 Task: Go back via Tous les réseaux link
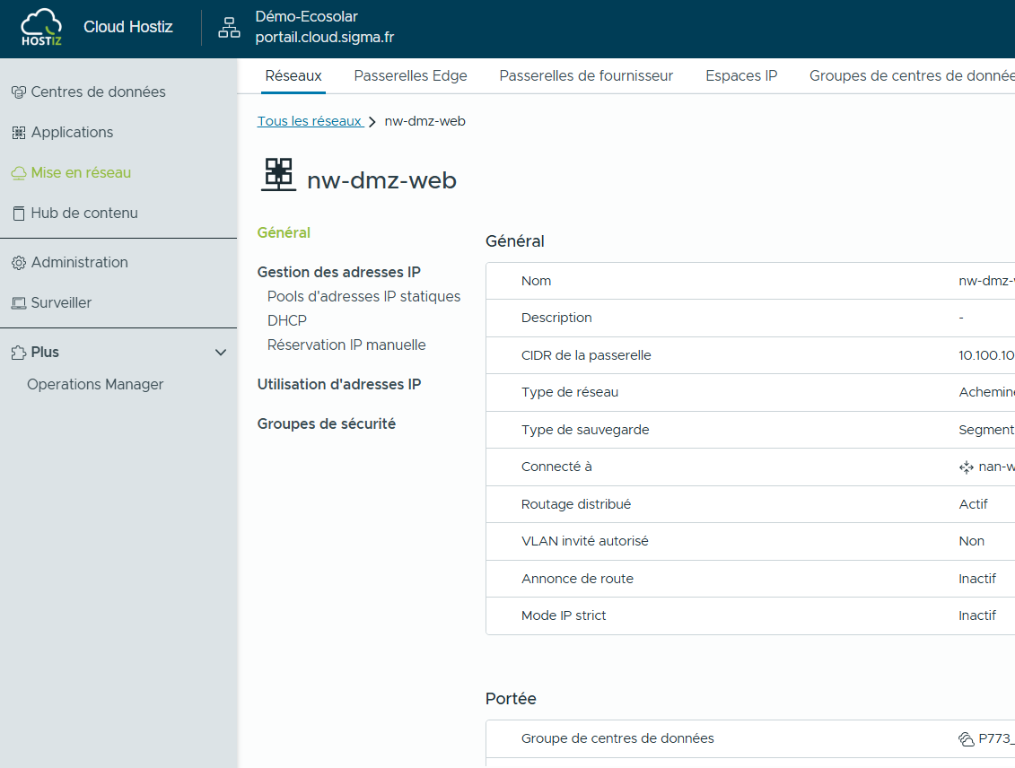(x=310, y=121)
